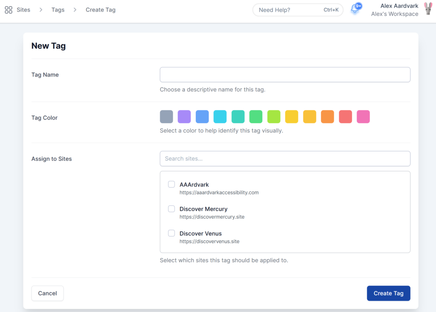
Task: Choose the lime green color swatch
Action: click(274, 117)
